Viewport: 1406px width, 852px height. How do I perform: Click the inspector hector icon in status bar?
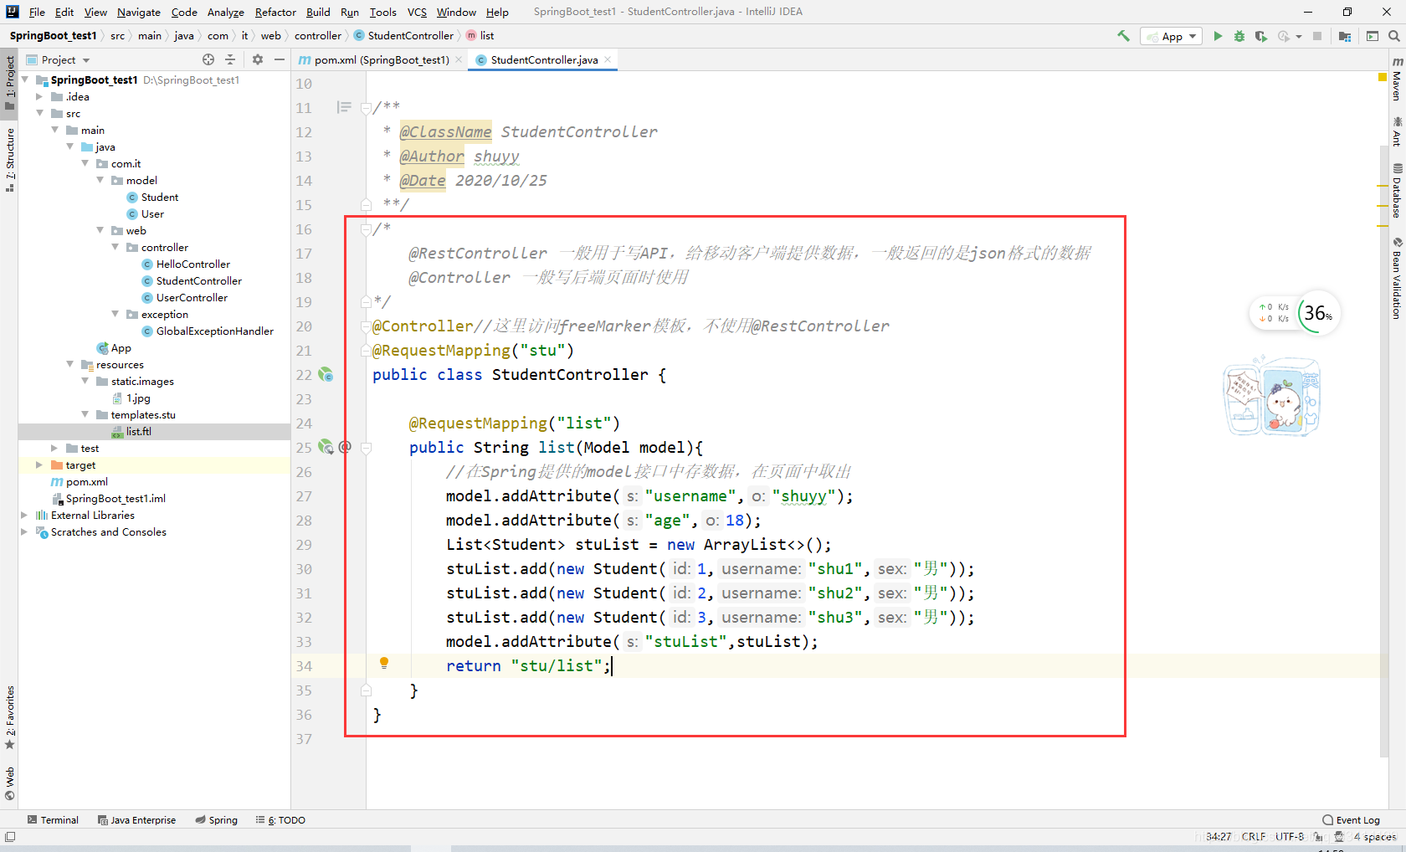coord(1339,837)
